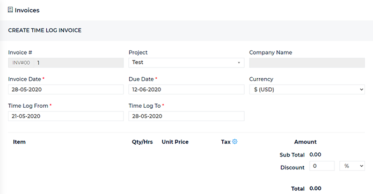Click the Invoice number field
The image size is (373, 194).
point(79,63)
